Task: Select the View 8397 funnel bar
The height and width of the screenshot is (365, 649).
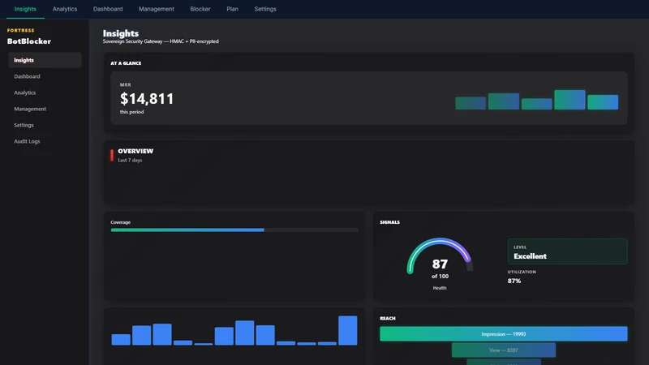Action: pos(503,350)
